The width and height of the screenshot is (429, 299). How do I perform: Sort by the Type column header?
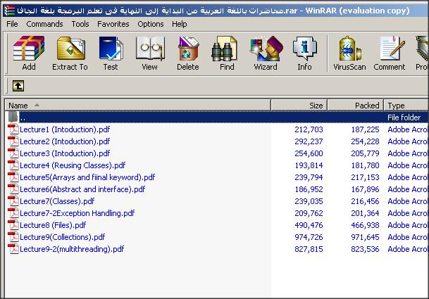click(x=406, y=106)
